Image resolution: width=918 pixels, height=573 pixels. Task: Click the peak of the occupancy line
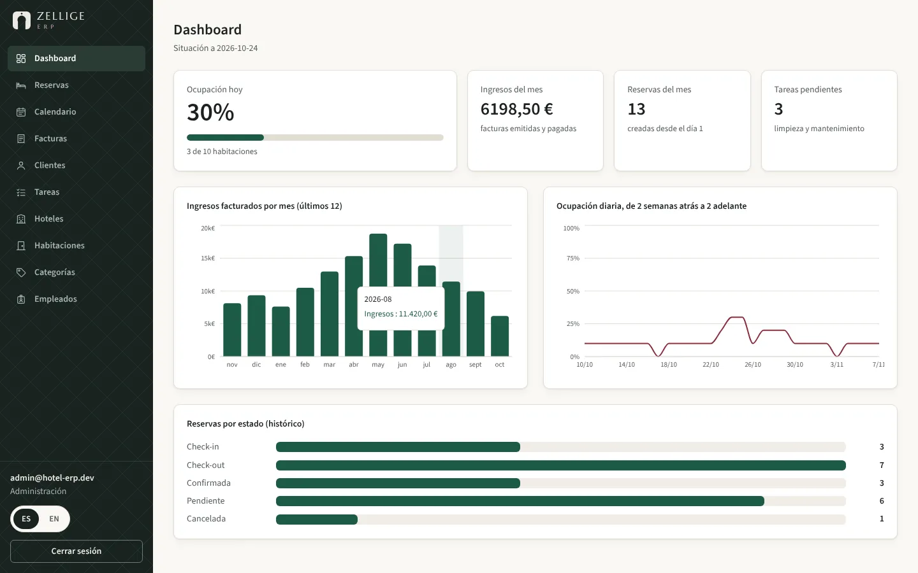(736, 317)
